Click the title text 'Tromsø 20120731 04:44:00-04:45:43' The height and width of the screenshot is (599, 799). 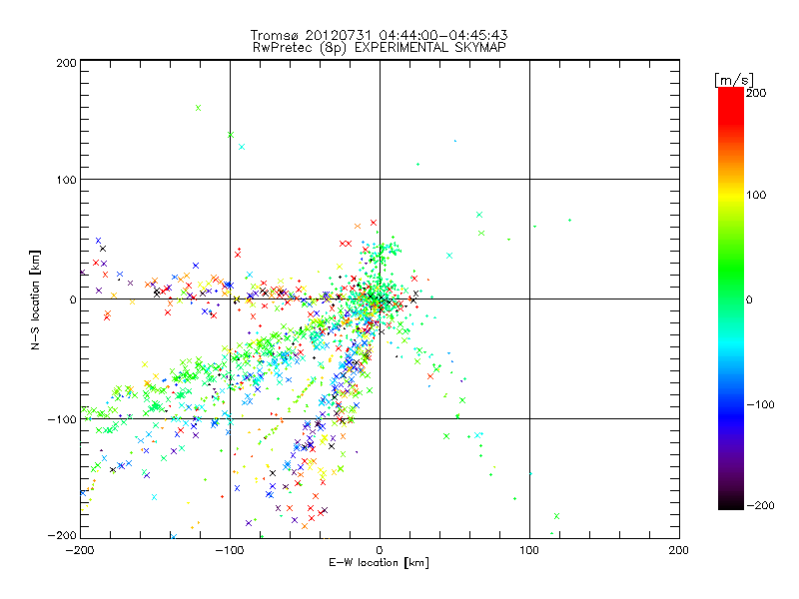point(379,35)
